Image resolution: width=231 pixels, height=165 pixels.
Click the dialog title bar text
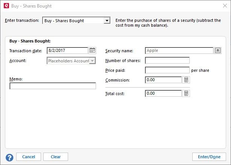pos(32,6)
